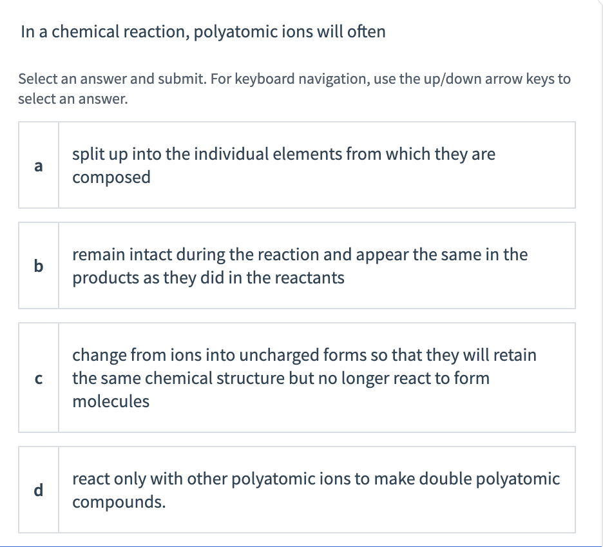Click the keyboard navigation instruction text
Viewport: 603px width, 547px height.
293,88
